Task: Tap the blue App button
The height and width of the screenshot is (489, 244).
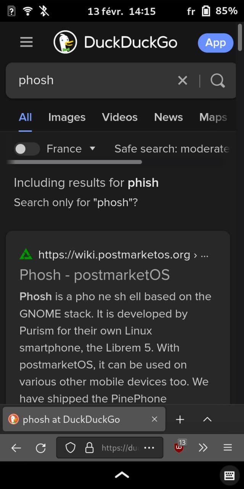Action: (215, 43)
